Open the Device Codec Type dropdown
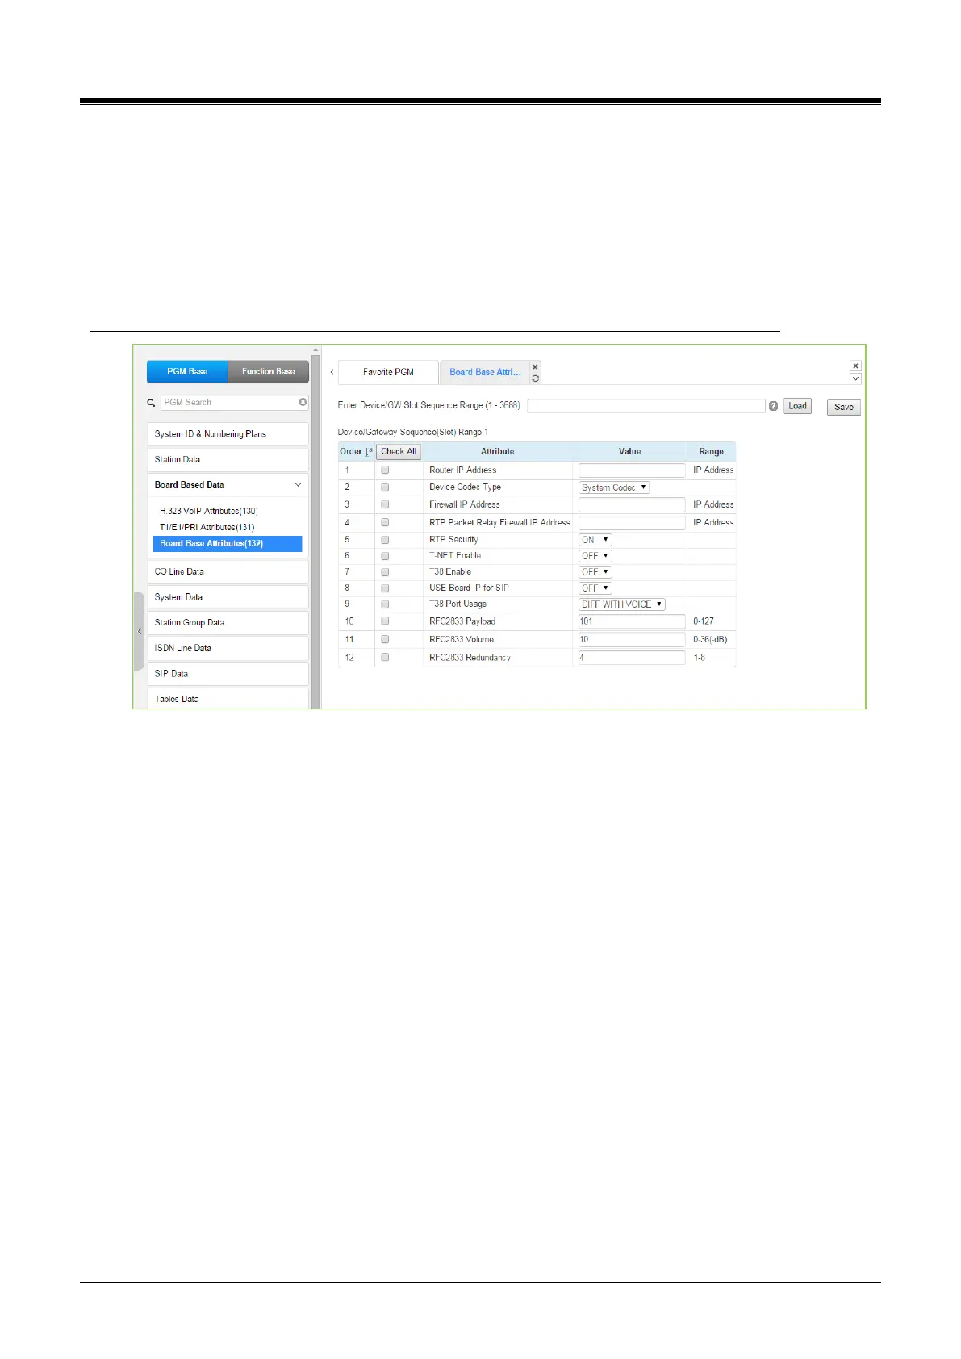This screenshot has height=1359, width=961. click(x=614, y=487)
